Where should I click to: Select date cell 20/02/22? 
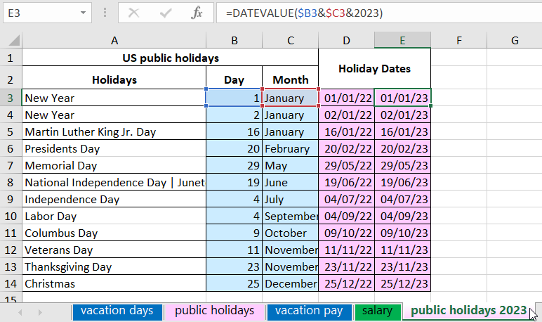[x=346, y=149]
